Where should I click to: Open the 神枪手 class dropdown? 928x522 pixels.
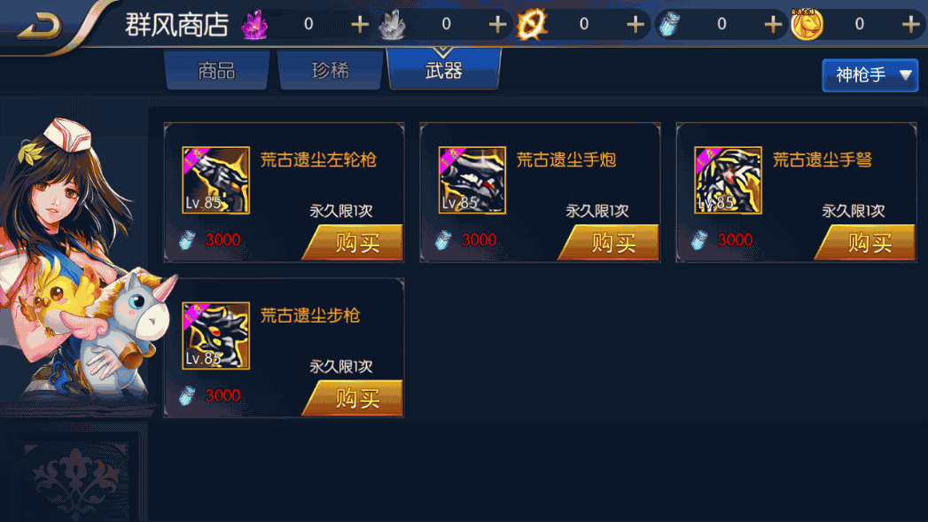(870, 75)
